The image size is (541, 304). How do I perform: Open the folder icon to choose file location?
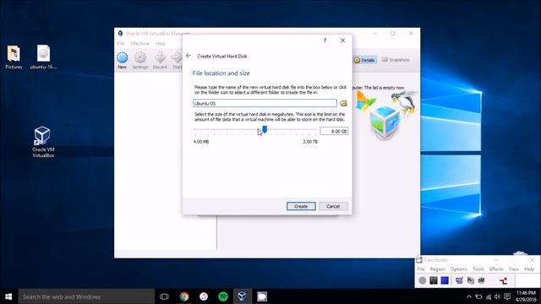click(x=343, y=103)
